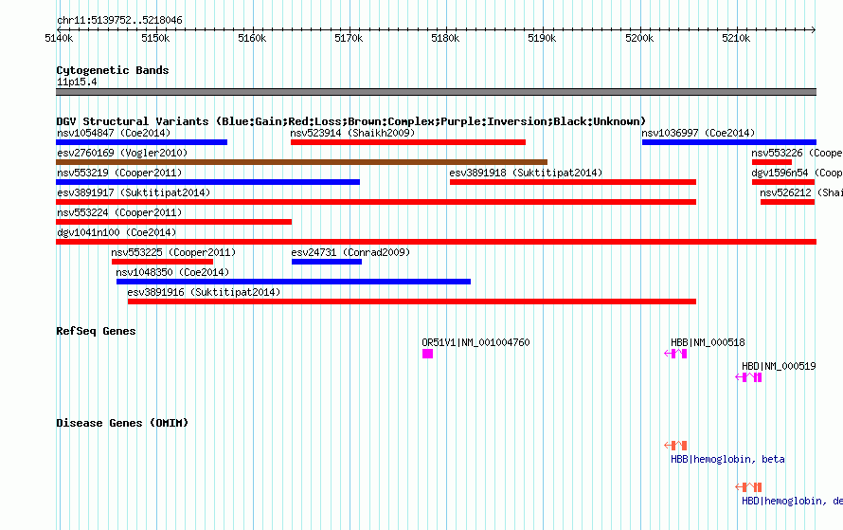Click the RefSeq Genes track title
The width and height of the screenshot is (843, 530).
[96, 331]
